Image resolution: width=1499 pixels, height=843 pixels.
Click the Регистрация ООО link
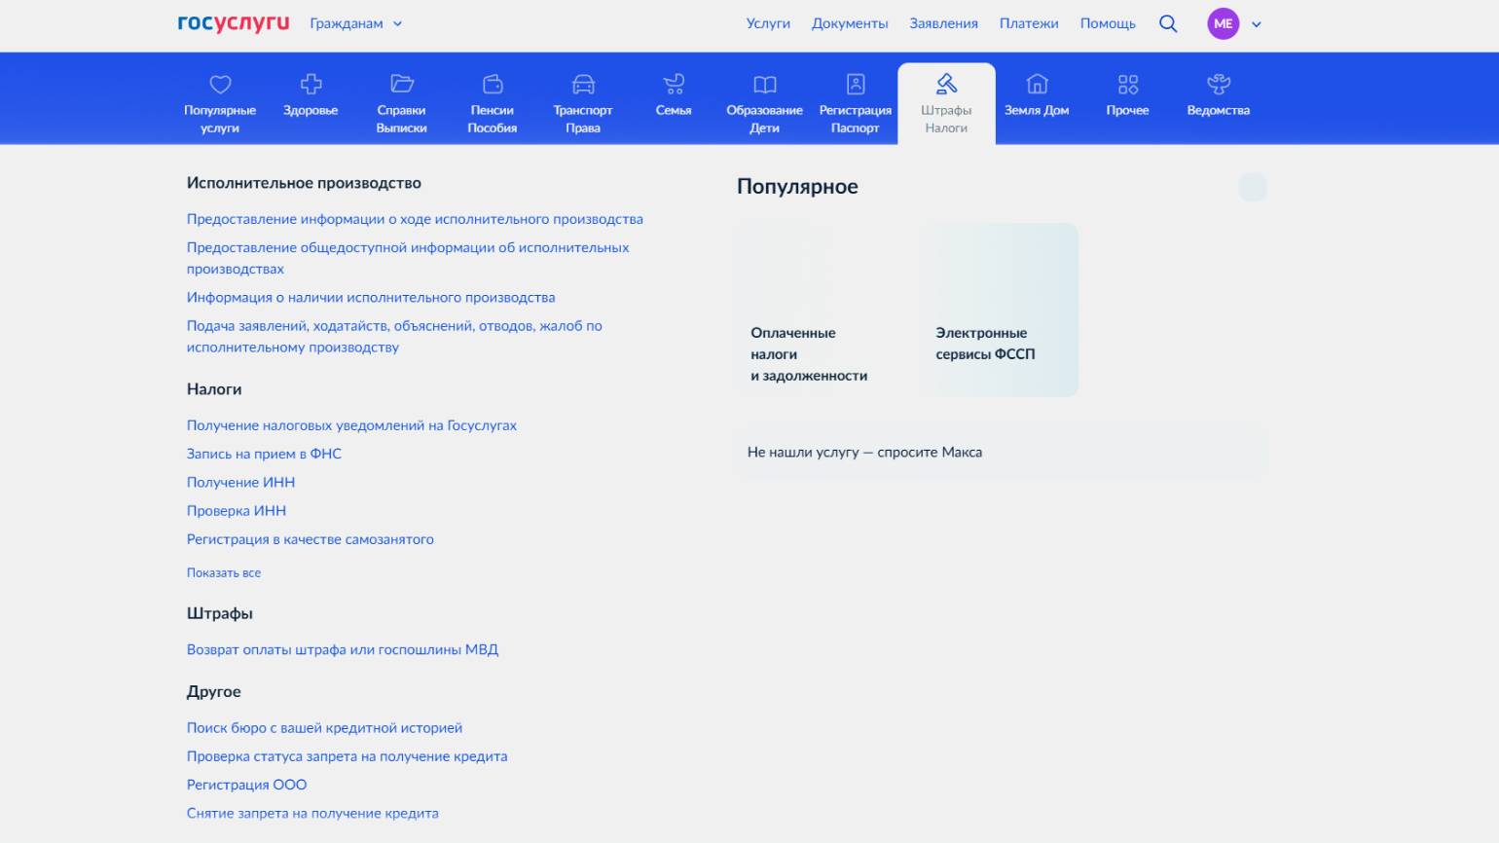point(246,786)
